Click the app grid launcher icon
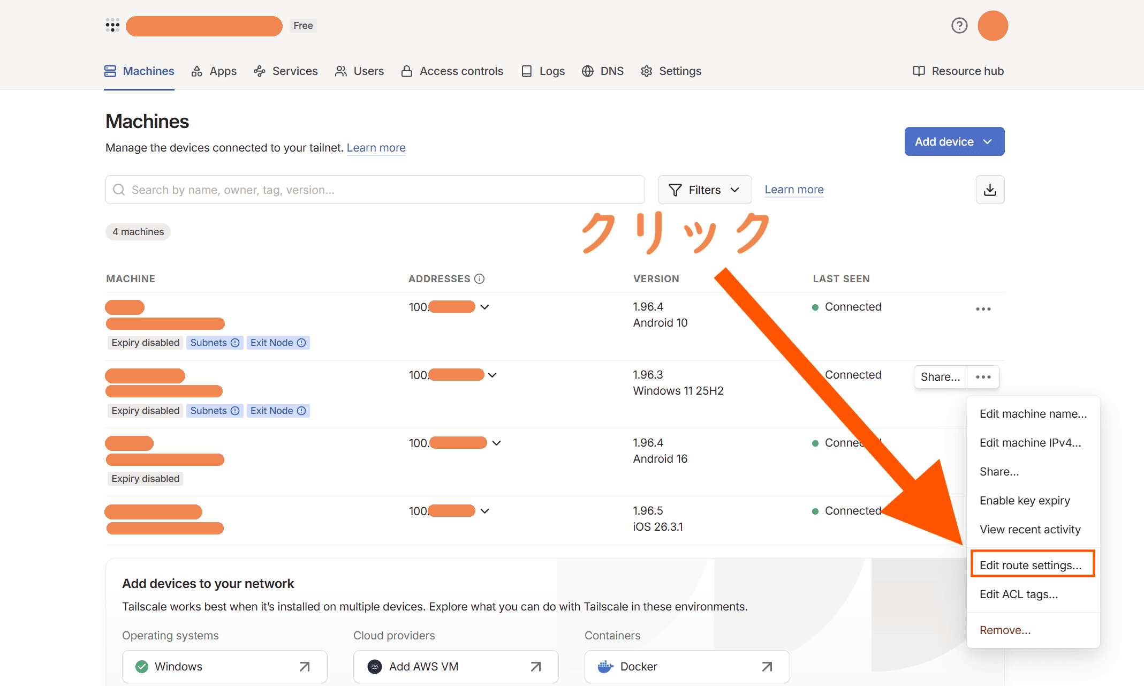1144x686 pixels. click(x=112, y=25)
